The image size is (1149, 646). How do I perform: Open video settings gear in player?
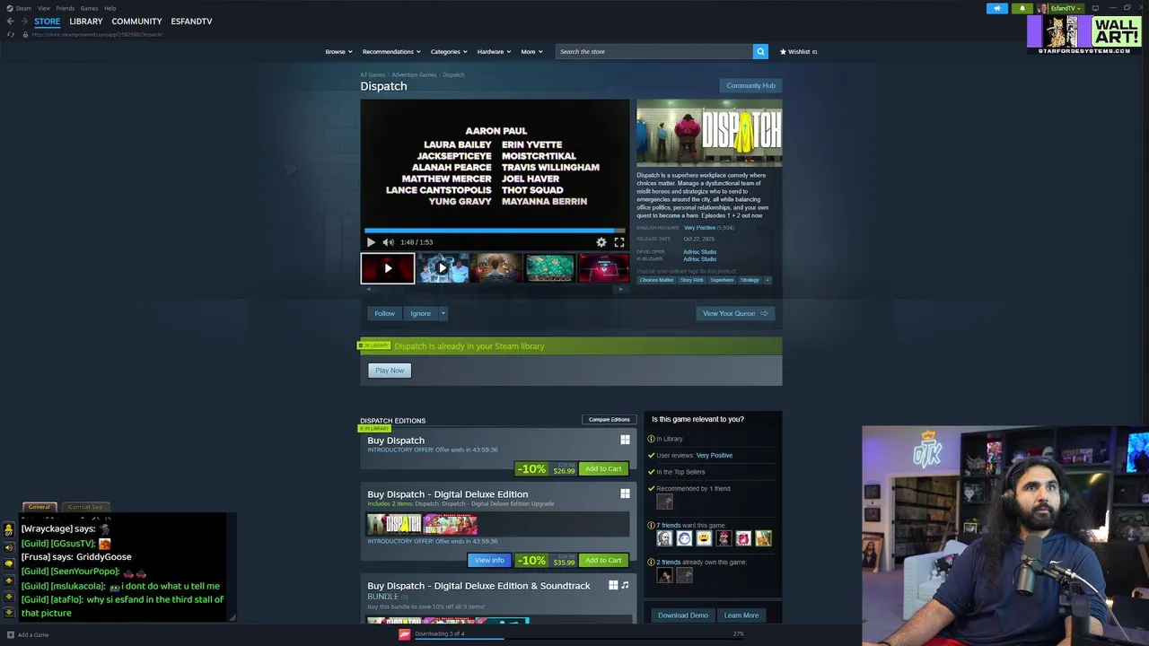601,242
